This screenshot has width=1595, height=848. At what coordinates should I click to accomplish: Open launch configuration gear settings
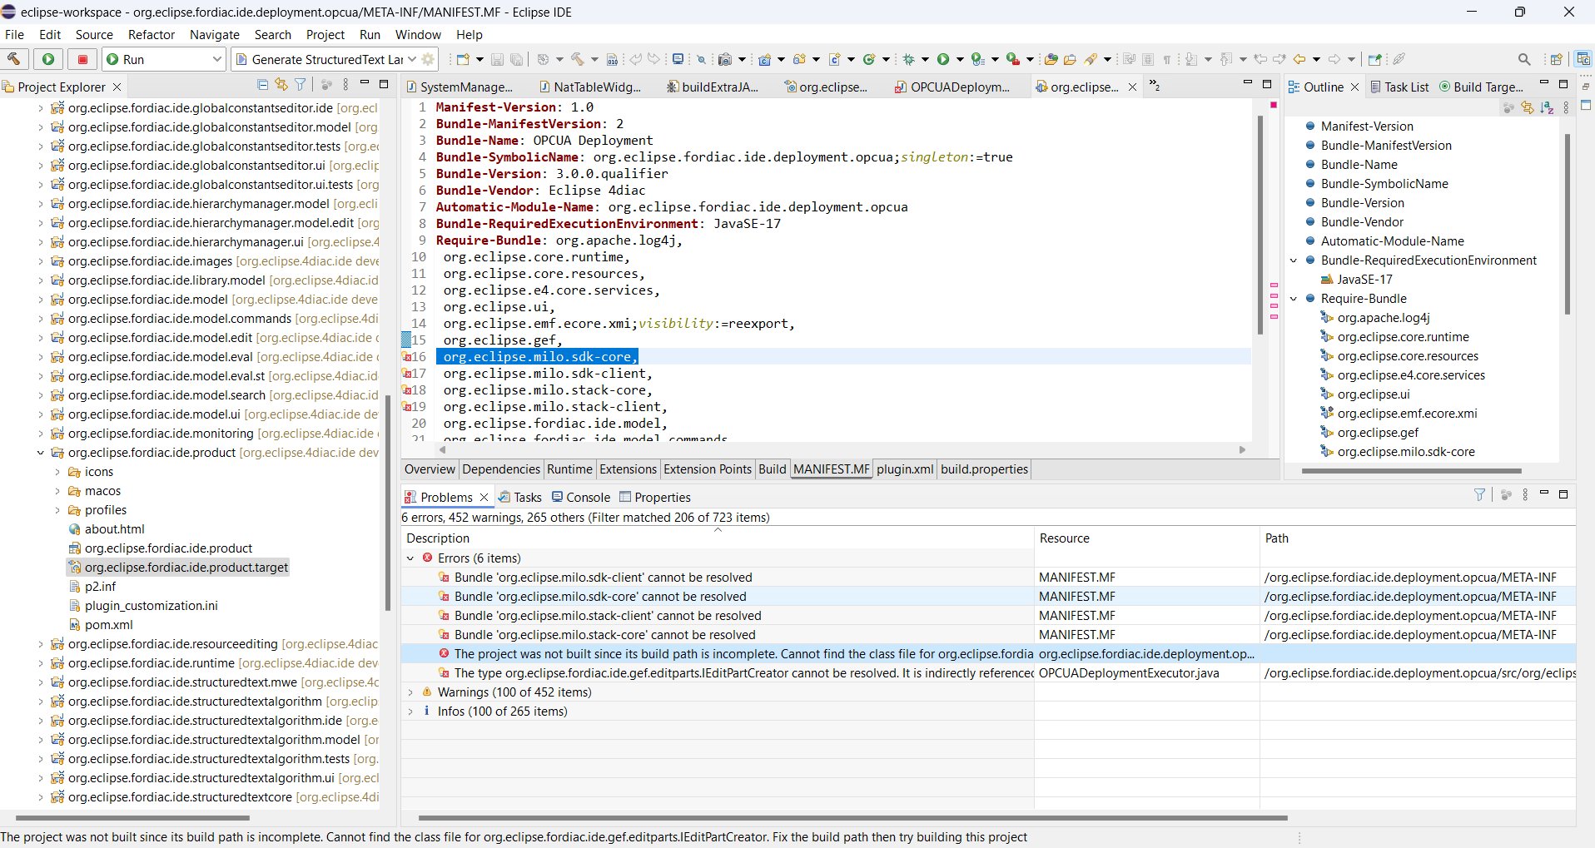pos(429,59)
